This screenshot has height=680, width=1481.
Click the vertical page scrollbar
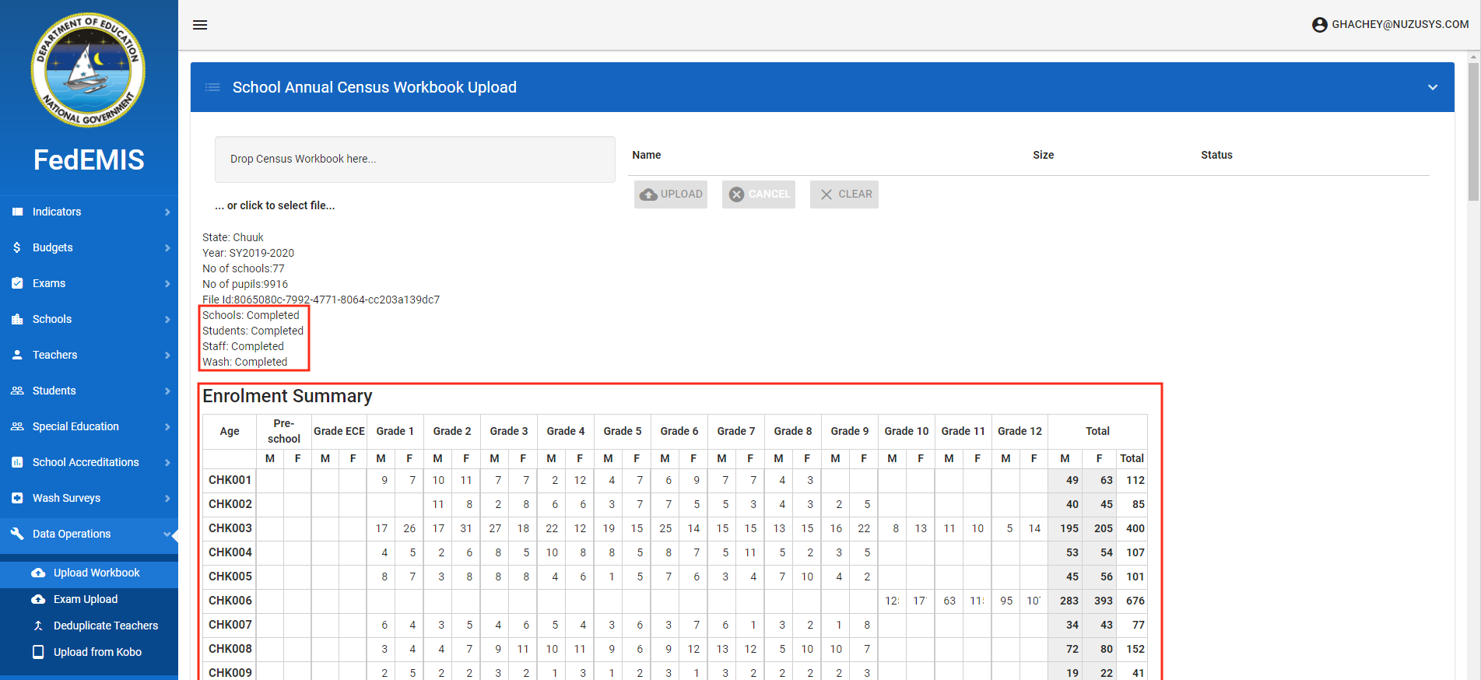pyautogui.click(x=1472, y=132)
